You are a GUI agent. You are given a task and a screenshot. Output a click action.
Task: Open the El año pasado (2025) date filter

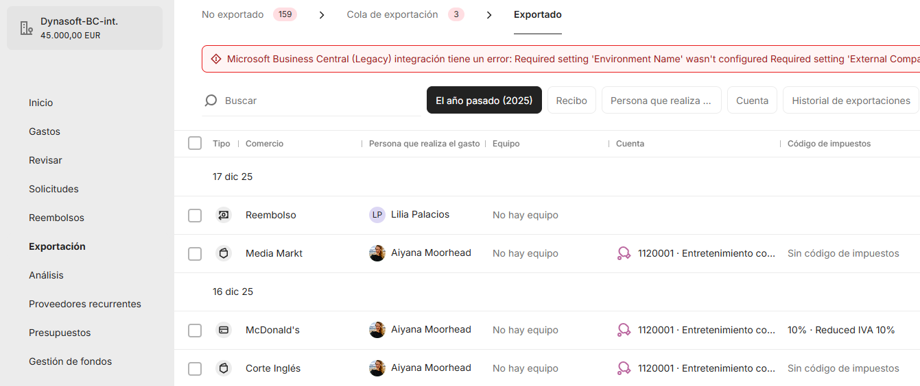tap(484, 101)
